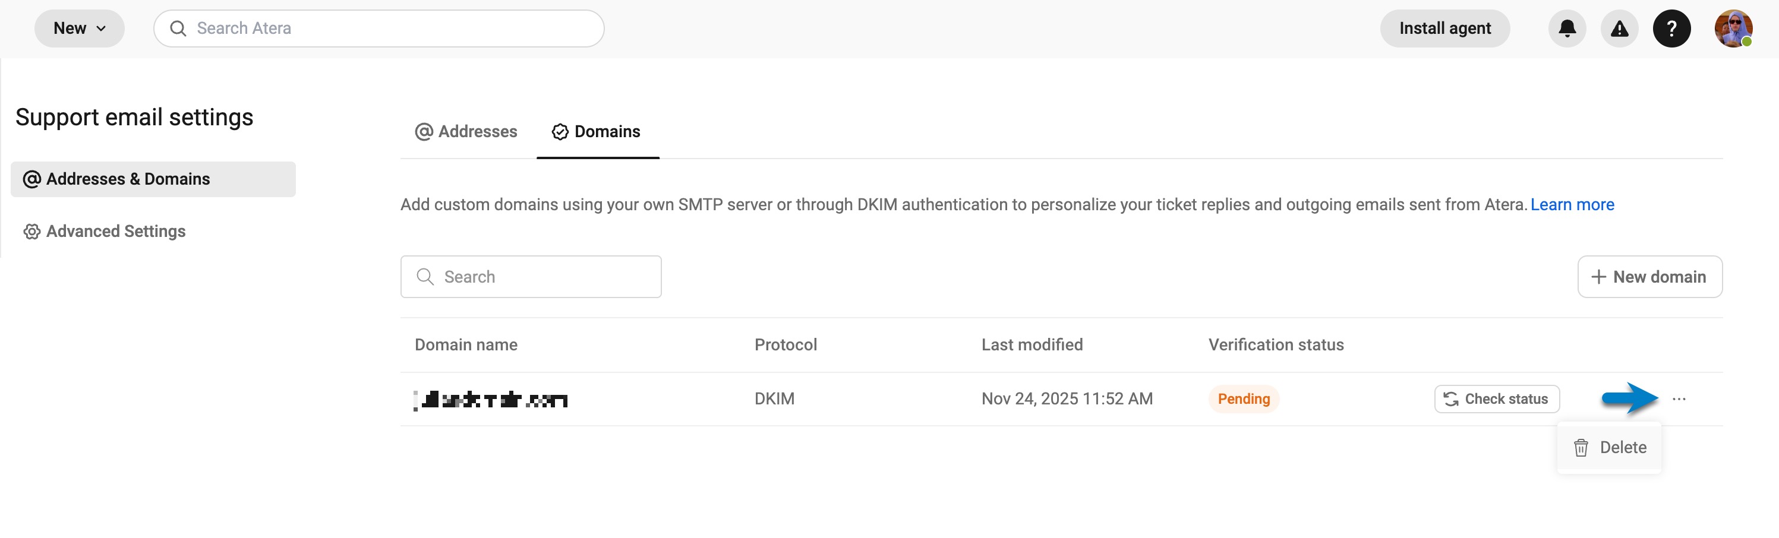The image size is (1779, 538).
Task: Click the Protocol column header
Action: point(785,345)
